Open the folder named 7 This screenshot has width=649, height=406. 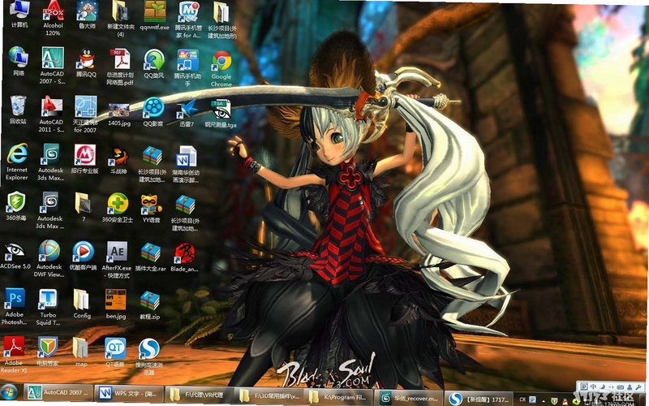tap(84, 207)
